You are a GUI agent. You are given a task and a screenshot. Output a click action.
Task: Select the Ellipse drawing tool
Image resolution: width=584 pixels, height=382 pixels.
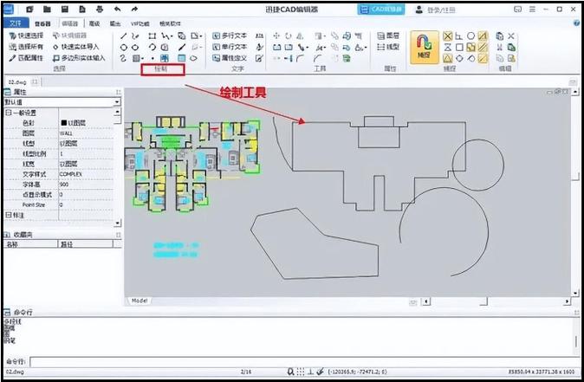click(135, 48)
